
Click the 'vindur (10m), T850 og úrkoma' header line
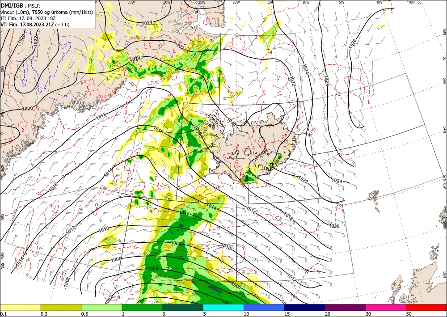click(47, 12)
